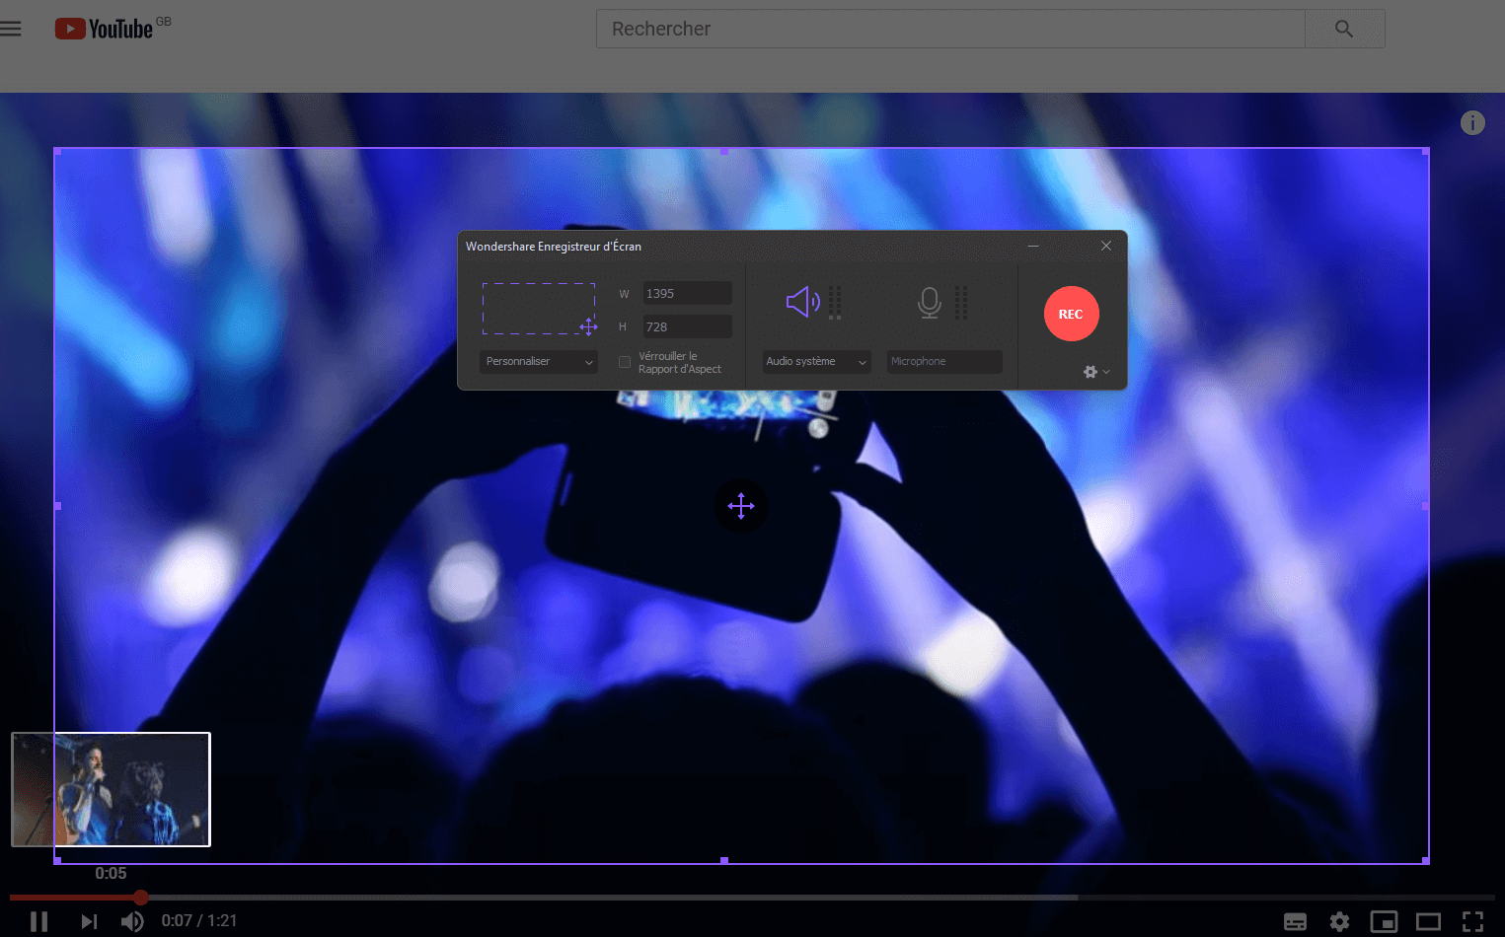Click the center move crosshair handle

click(x=740, y=506)
